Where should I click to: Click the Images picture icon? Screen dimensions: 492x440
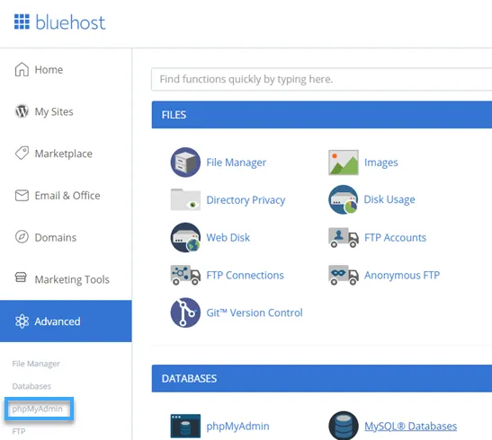tap(344, 163)
